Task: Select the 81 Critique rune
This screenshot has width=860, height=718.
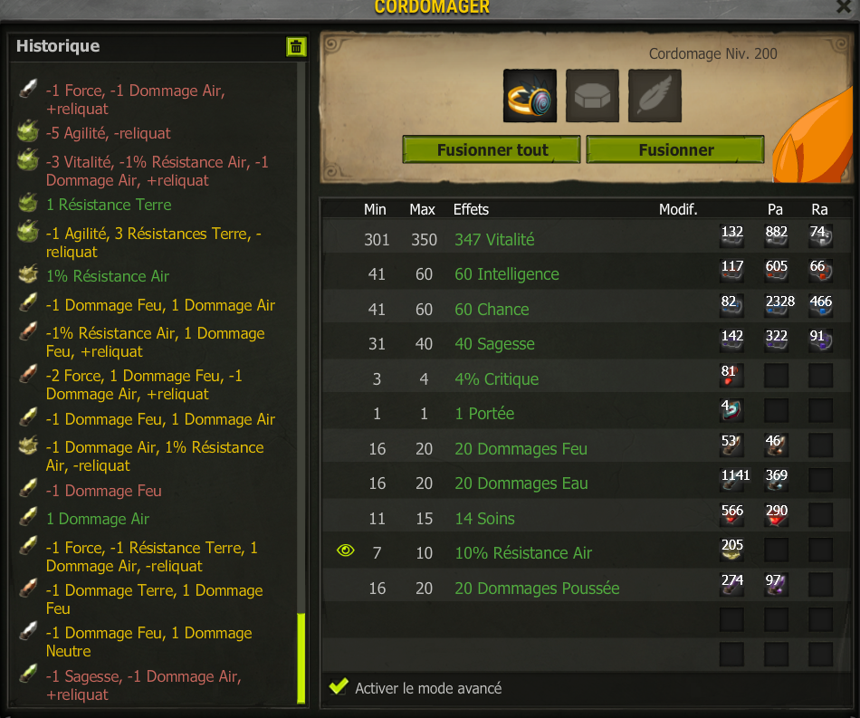Action: 731,375
